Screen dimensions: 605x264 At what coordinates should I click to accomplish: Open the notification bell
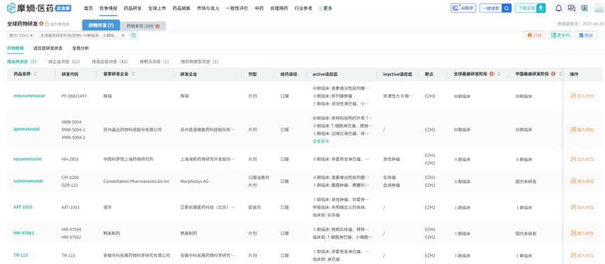pos(559,8)
